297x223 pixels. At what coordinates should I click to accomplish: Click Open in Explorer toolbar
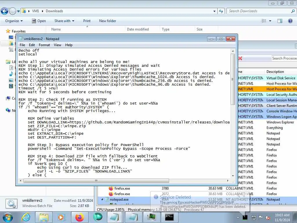tap(39, 21)
